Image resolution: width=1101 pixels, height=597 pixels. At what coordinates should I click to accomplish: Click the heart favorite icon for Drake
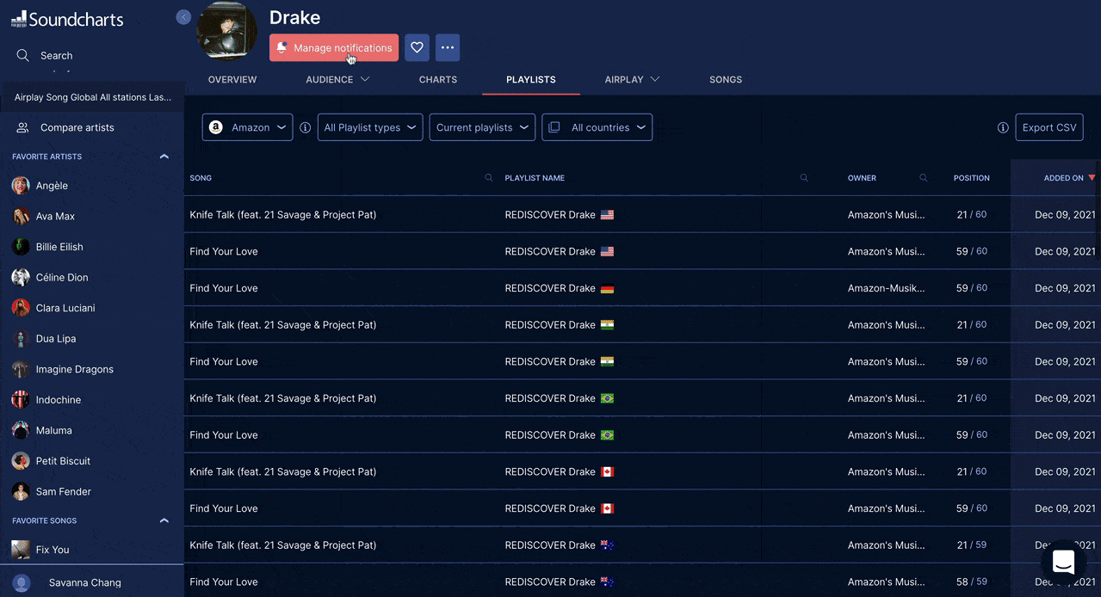click(417, 48)
